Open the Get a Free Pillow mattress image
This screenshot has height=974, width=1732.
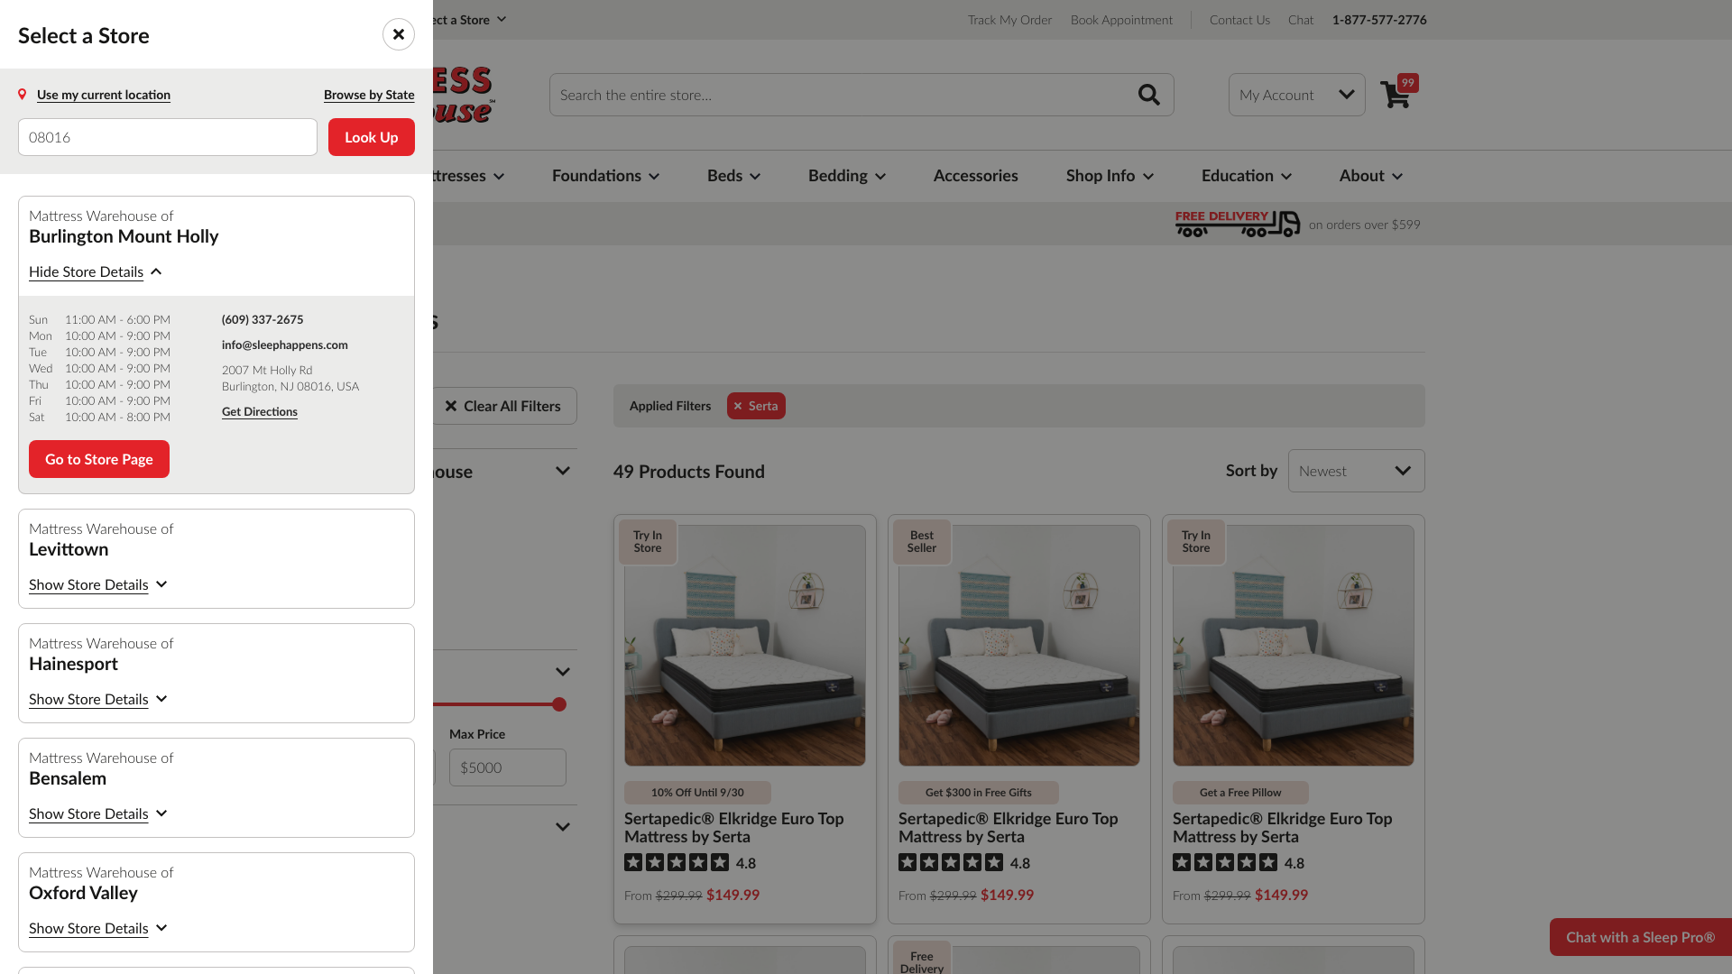(1294, 646)
